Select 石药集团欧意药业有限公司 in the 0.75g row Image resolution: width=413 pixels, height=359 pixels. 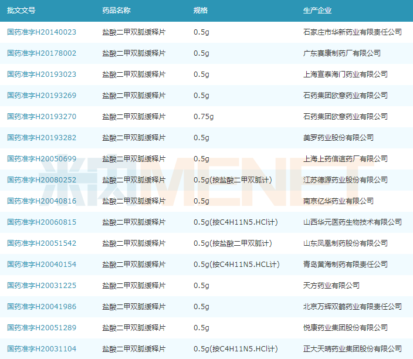pyautogui.click(x=346, y=116)
